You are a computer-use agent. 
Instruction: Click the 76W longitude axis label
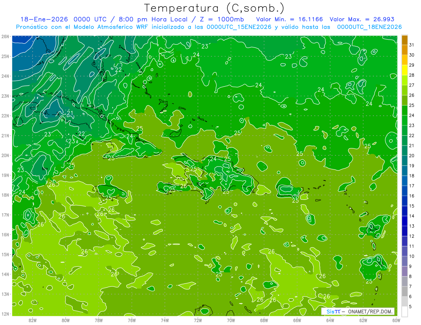point(132,320)
